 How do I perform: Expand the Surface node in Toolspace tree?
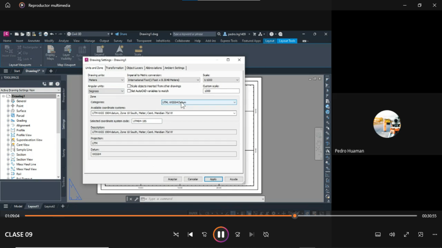tap(8, 111)
